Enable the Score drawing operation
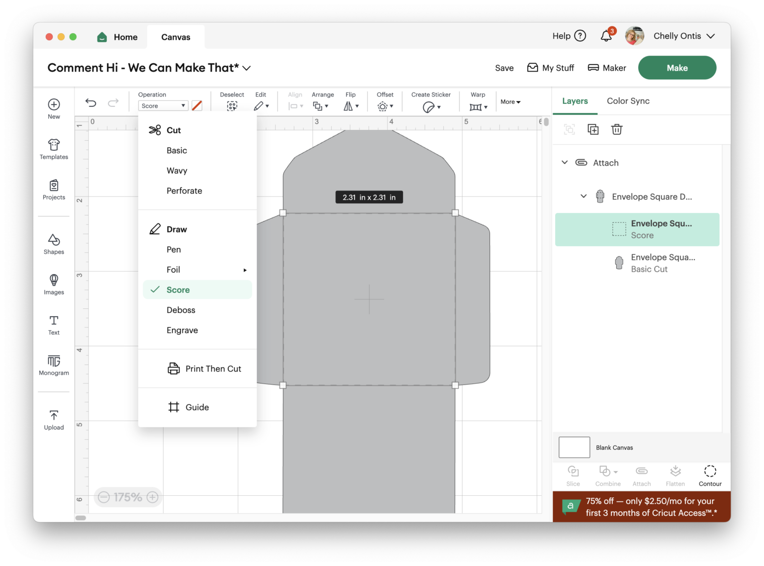The image size is (764, 566). (x=177, y=289)
